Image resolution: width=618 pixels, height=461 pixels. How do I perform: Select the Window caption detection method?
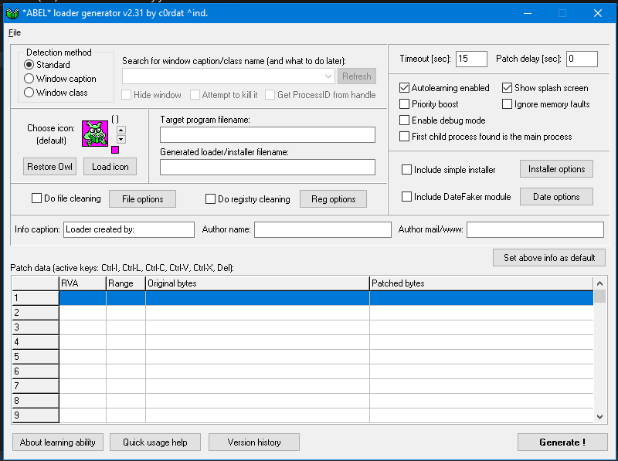tap(29, 79)
